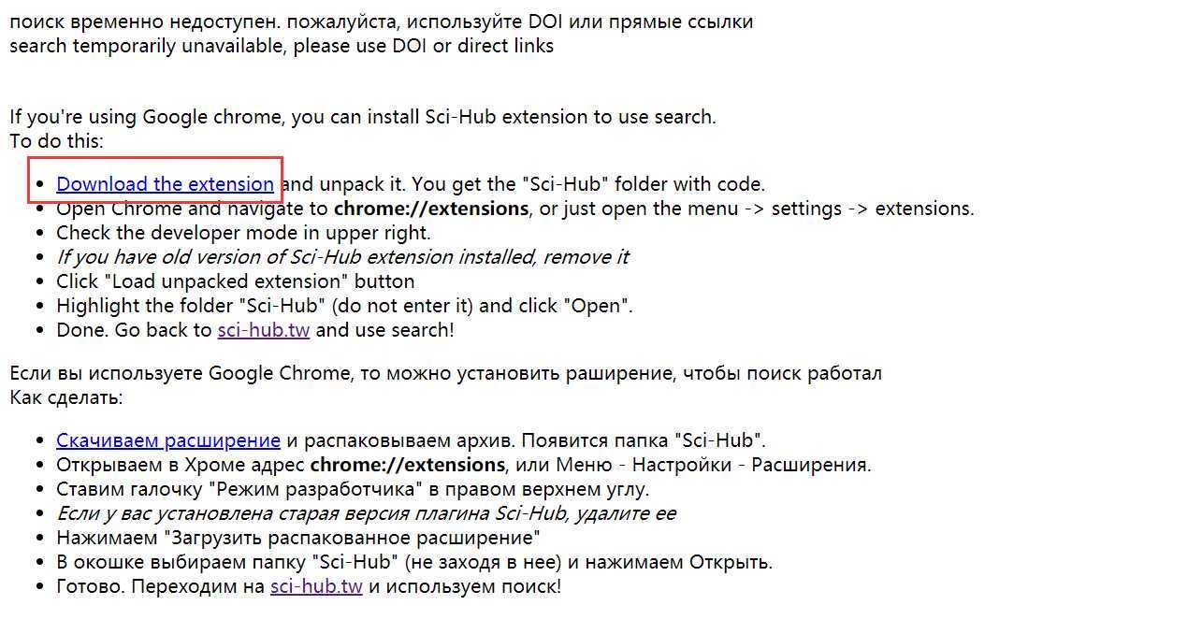This screenshot has width=1202, height=634.
Task: Click the "search temporarily unavailable" English notice
Action: pos(282,46)
